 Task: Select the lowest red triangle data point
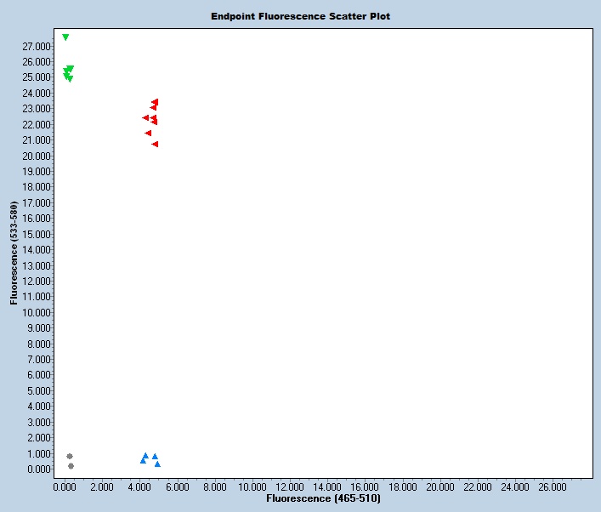[155, 145]
